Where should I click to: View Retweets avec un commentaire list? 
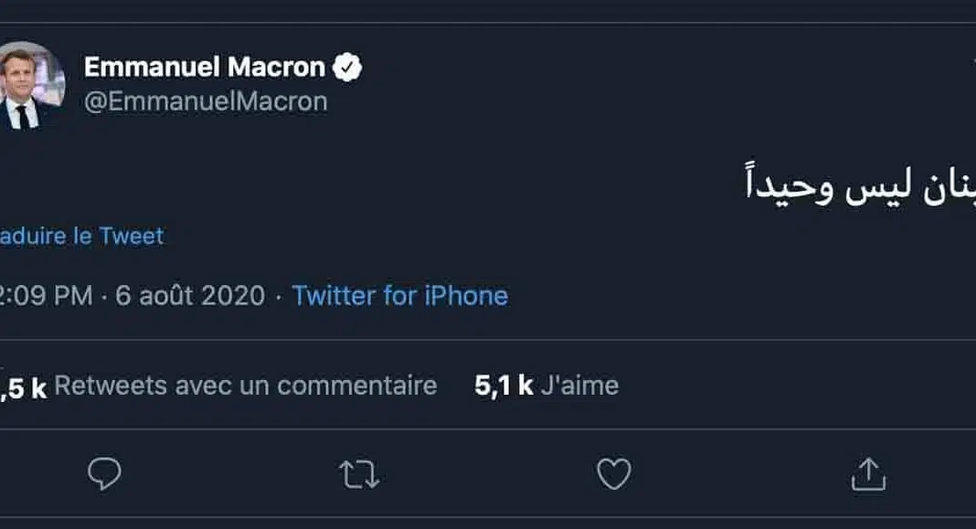coord(245,386)
